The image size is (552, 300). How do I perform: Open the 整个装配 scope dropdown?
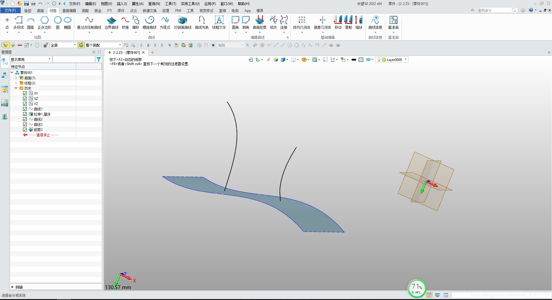point(104,45)
